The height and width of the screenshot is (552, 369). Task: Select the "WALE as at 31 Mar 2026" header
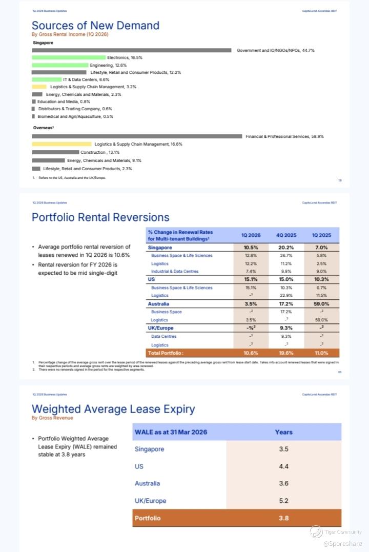coord(171,432)
